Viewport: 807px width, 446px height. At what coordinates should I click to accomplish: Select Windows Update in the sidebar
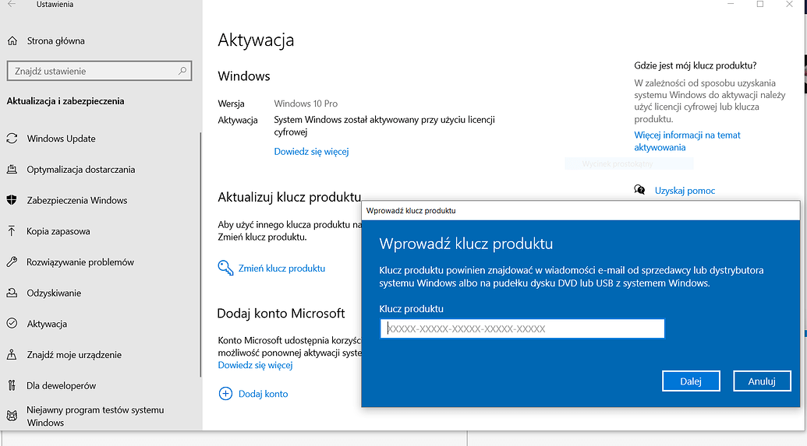tap(62, 139)
